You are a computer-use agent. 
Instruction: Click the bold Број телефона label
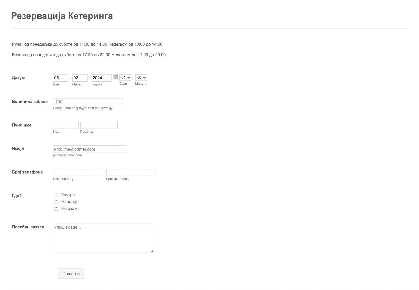click(x=27, y=172)
